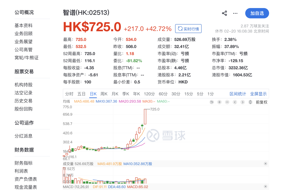Click the 2.87 万球友关注 text
Screen dimensions: 281x190
pos(255,26)
